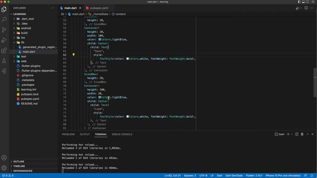Open pubspec.lock in the explorer
The width and height of the screenshot is (317, 178).
30,94
